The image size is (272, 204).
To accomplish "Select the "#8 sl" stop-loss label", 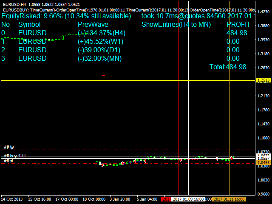I will (x=8, y=161).
